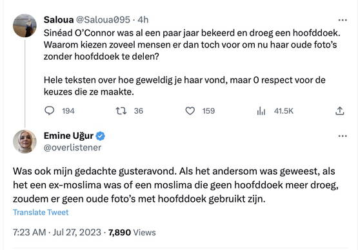Click the Translate Tweet link

[41, 212]
